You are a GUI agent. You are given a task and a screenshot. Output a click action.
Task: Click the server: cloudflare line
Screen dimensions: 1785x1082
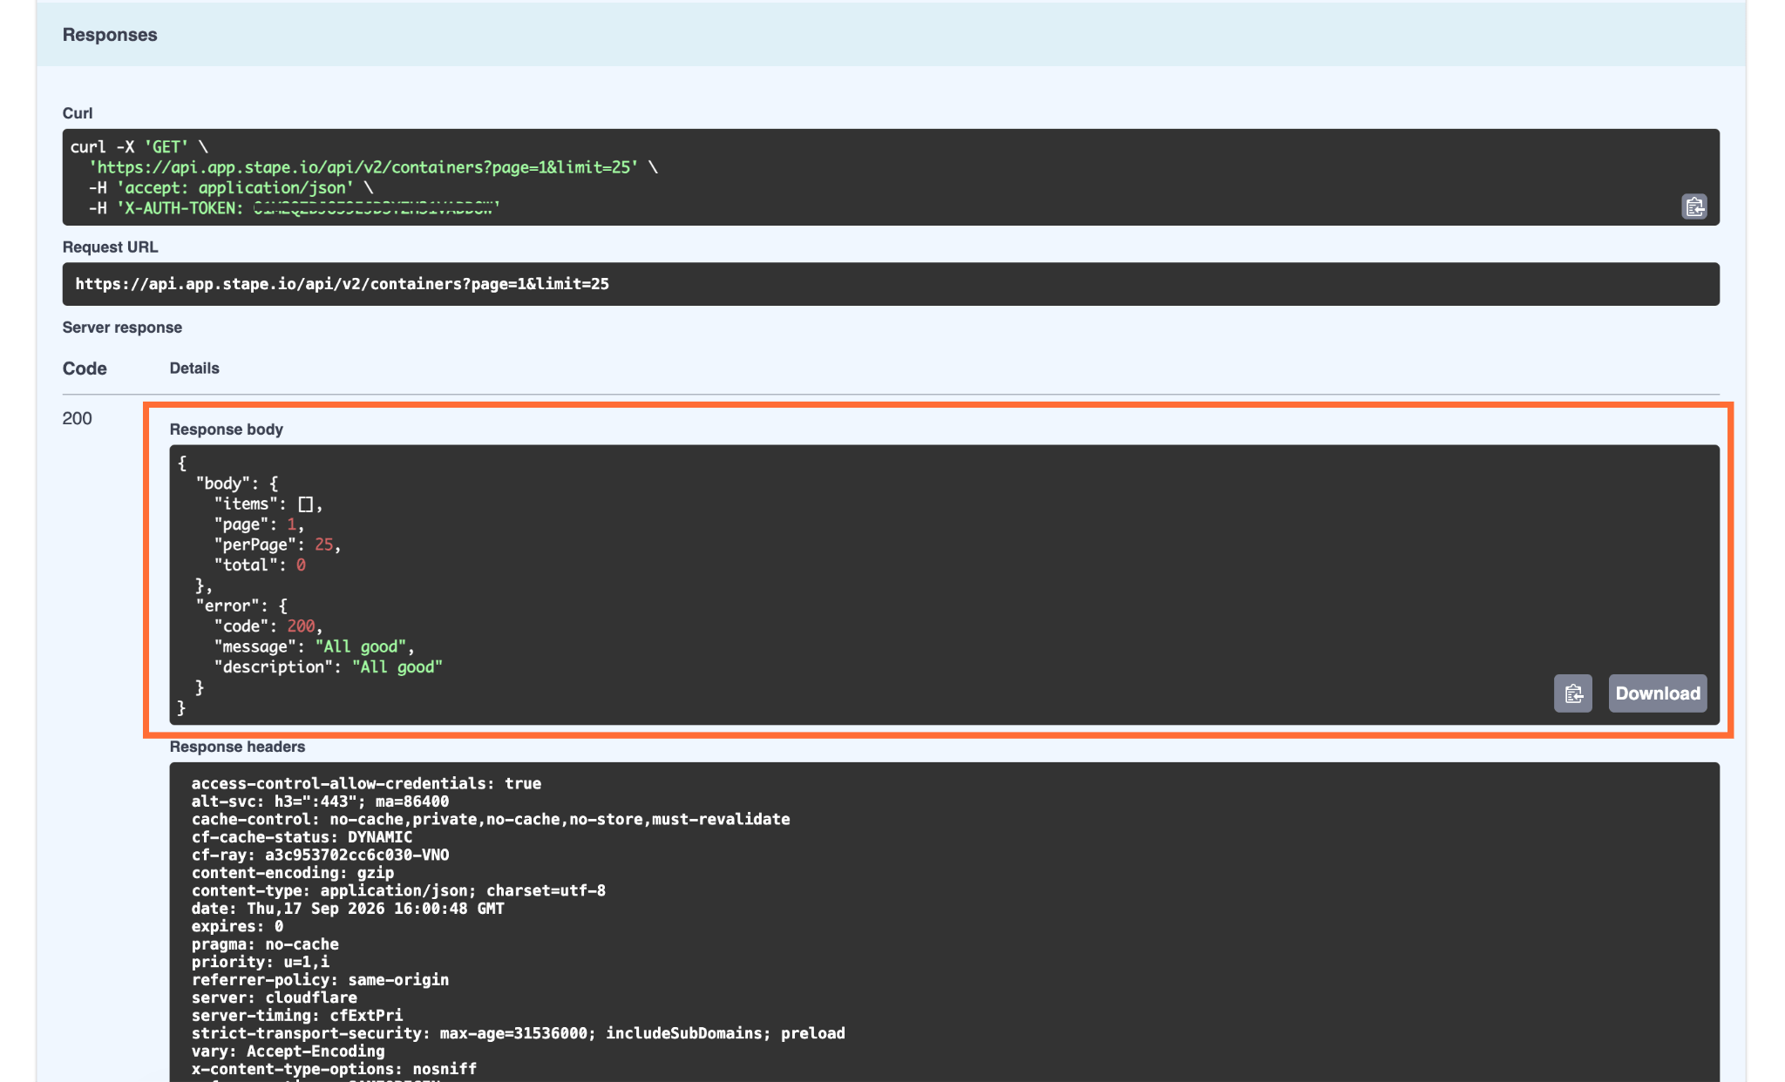275,997
